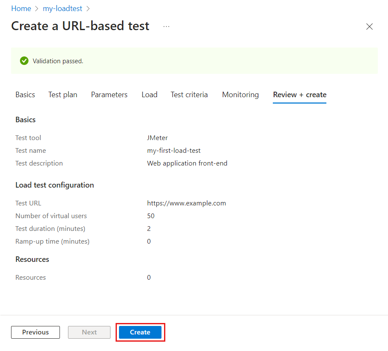This screenshot has width=388, height=351.
Task: Select the Review + create tab
Action: click(x=300, y=95)
